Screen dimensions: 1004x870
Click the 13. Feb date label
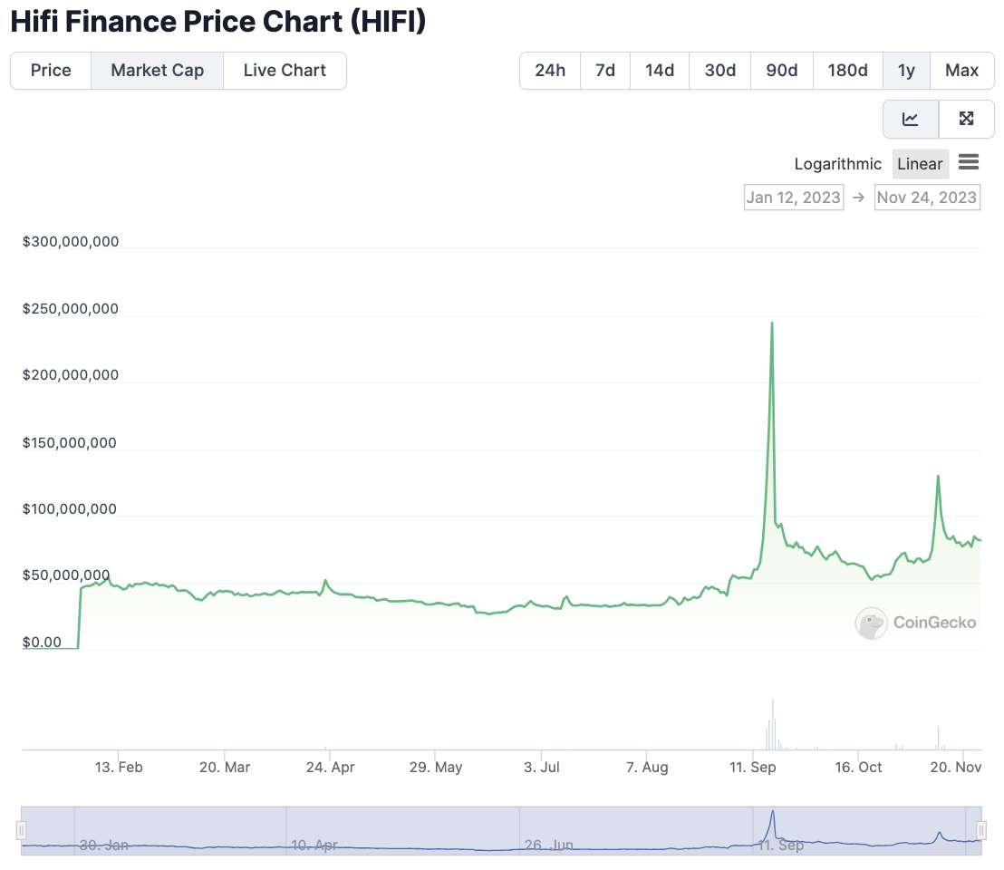point(119,767)
